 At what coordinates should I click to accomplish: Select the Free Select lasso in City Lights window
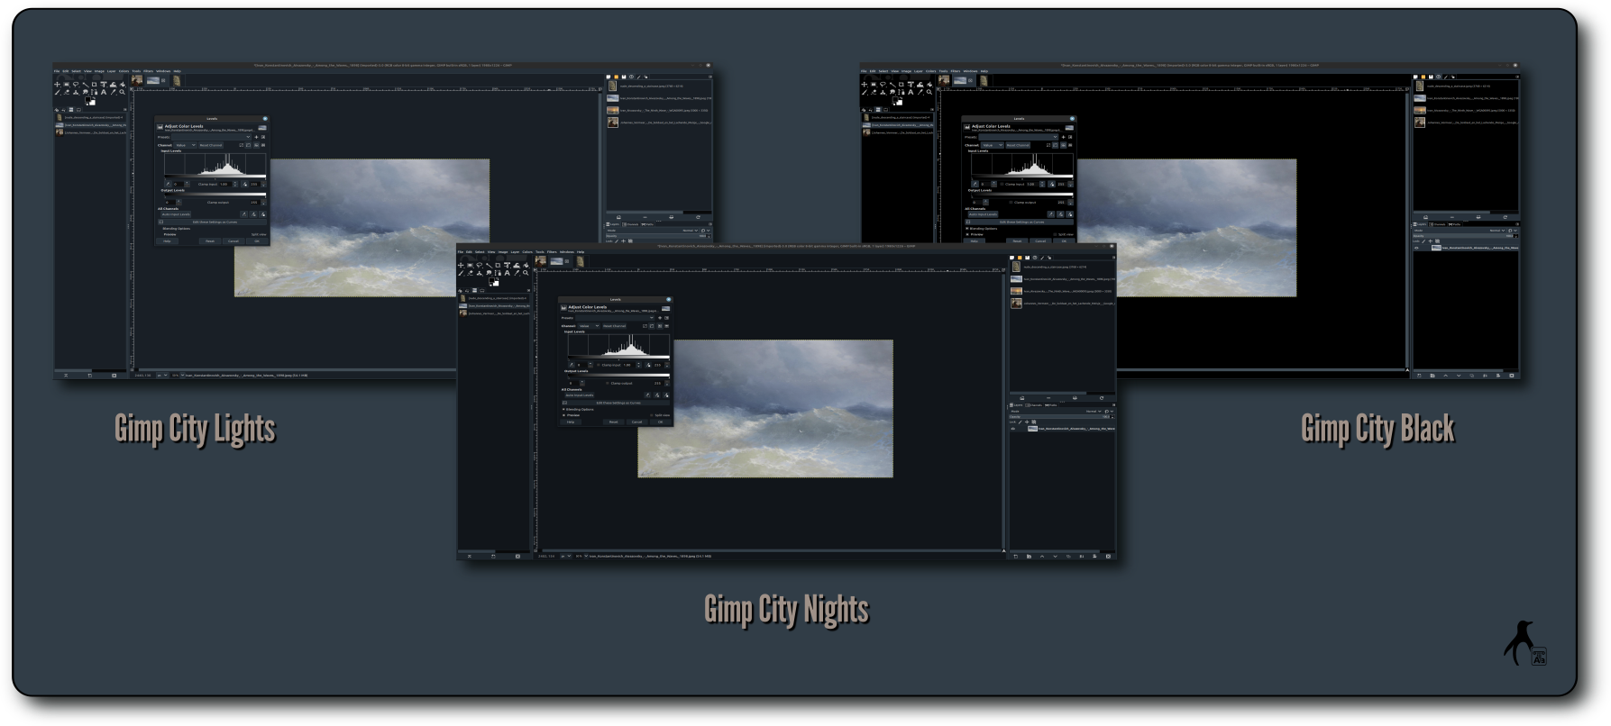coord(75,85)
